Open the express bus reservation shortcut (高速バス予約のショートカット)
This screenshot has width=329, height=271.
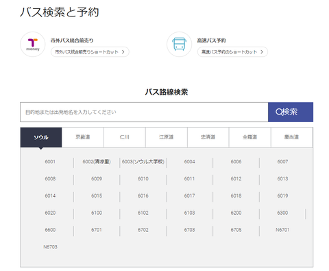232,52
